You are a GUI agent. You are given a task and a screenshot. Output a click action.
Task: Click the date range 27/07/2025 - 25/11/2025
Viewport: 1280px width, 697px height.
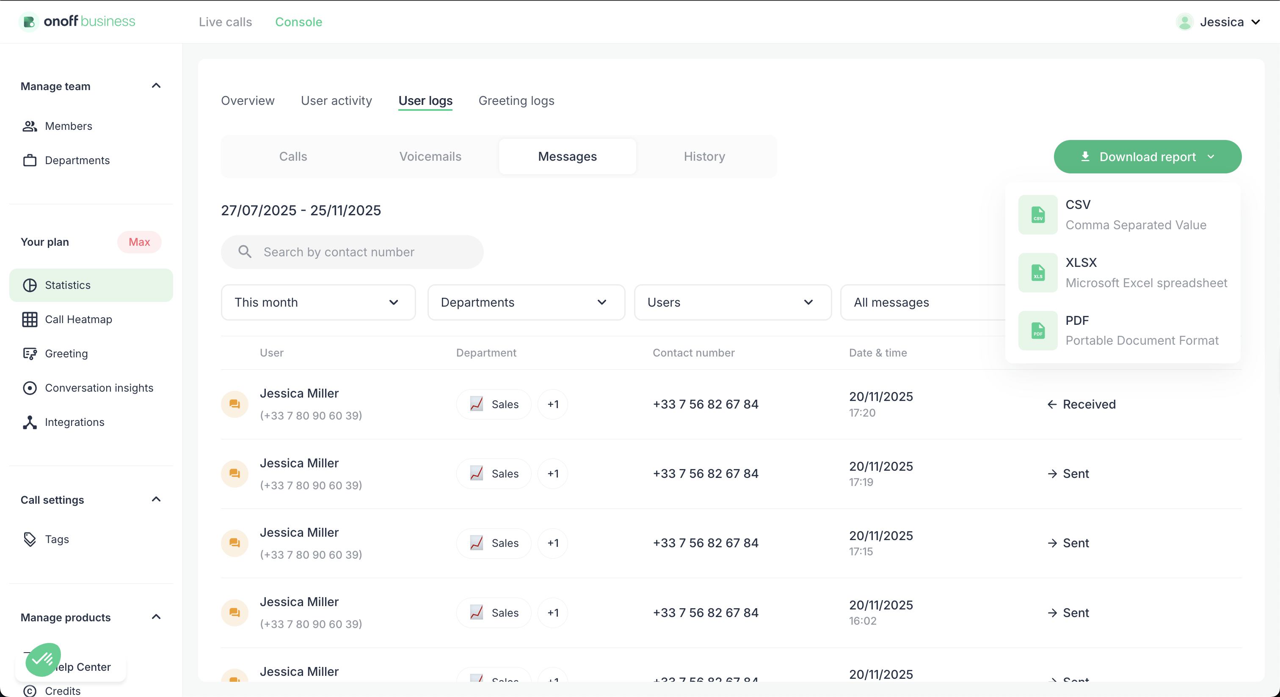tap(301, 210)
